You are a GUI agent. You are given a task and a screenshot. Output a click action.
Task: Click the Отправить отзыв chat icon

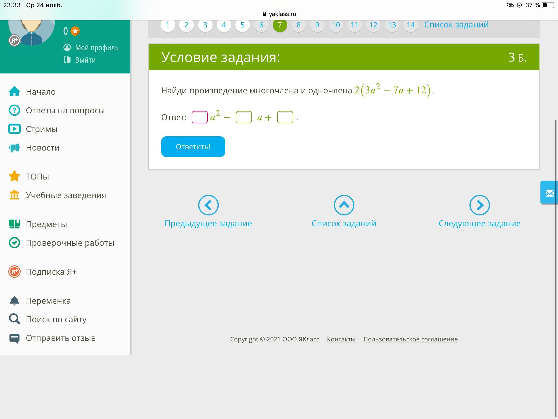click(x=14, y=338)
